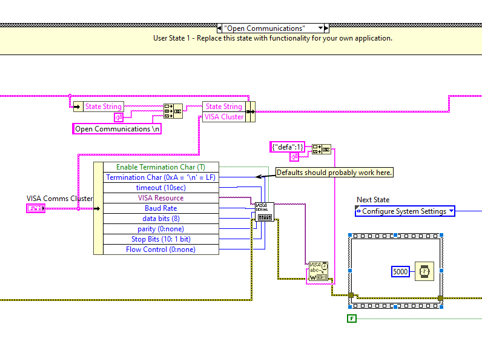The width and height of the screenshot is (482, 350).
Task: Click the VISA Configure Serial Port node
Action: point(265,212)
